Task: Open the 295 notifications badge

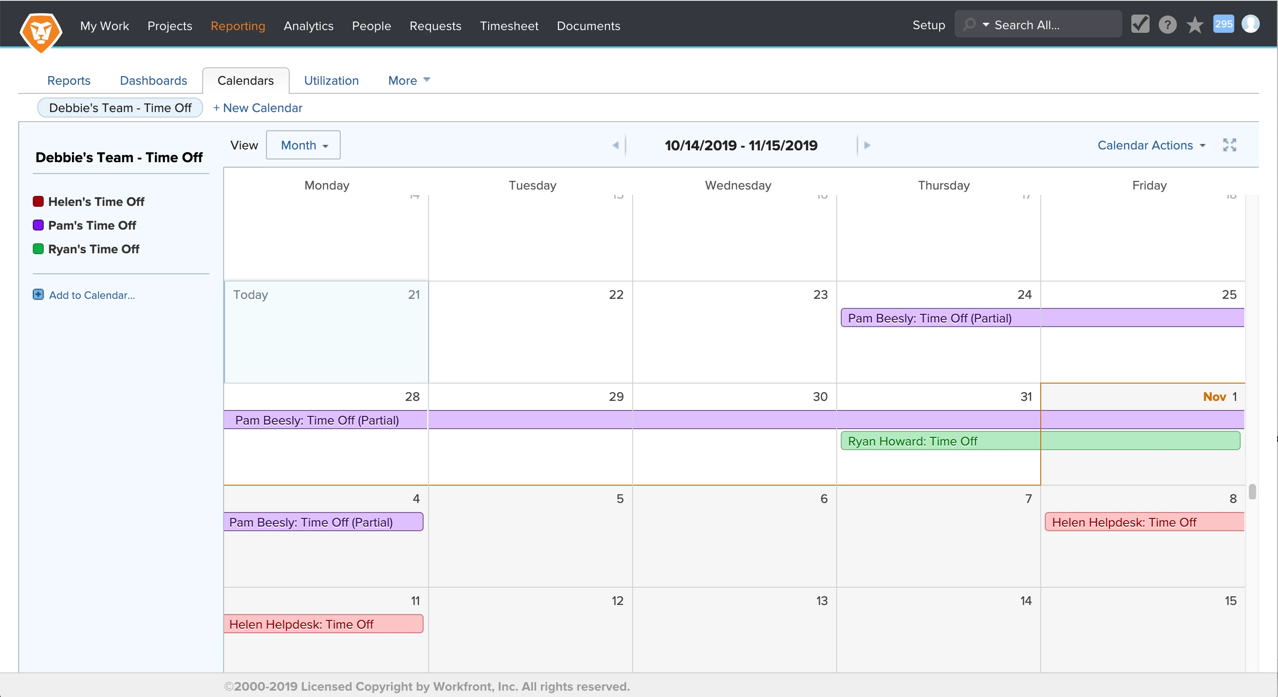Action: click(x=1223, y=24)
